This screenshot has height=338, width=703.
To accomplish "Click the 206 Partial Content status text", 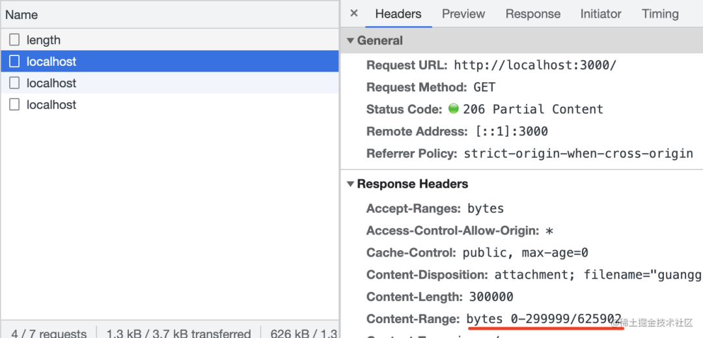I will [x=532, y=109].
